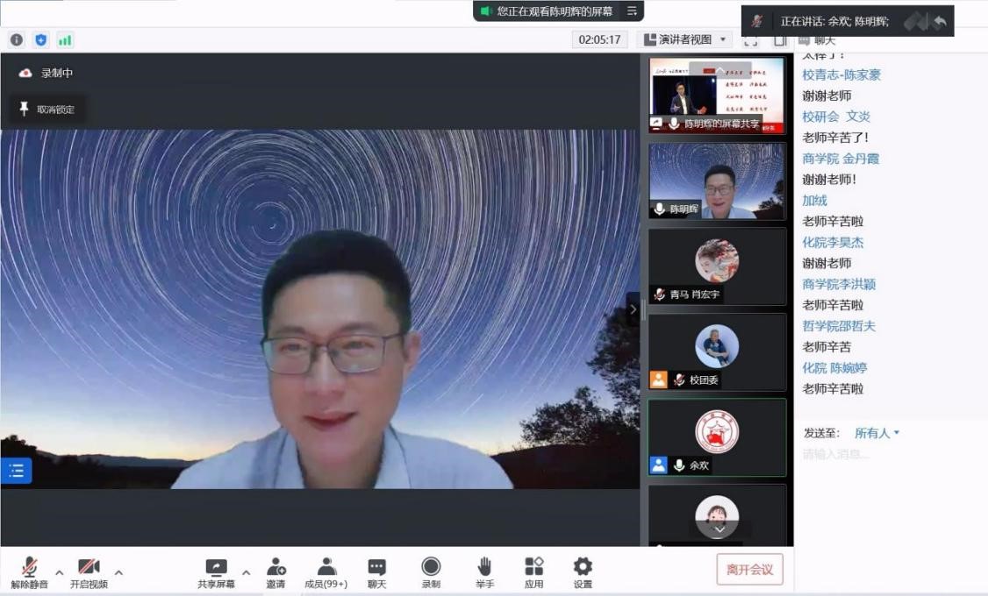Open the 所有人 recipient dropdown
The height and width of the screenshot is (596, 988).
[x=877, y=433]
